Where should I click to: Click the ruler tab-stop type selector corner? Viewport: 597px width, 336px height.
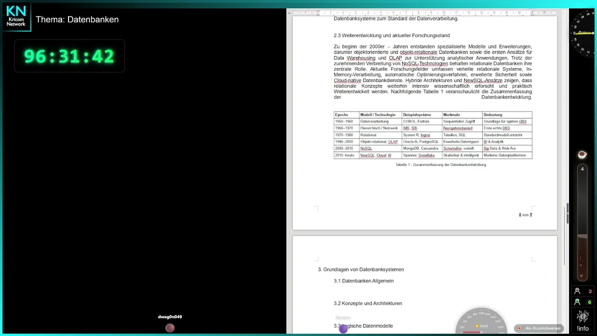pyautogui.click(x=289, y=13)
